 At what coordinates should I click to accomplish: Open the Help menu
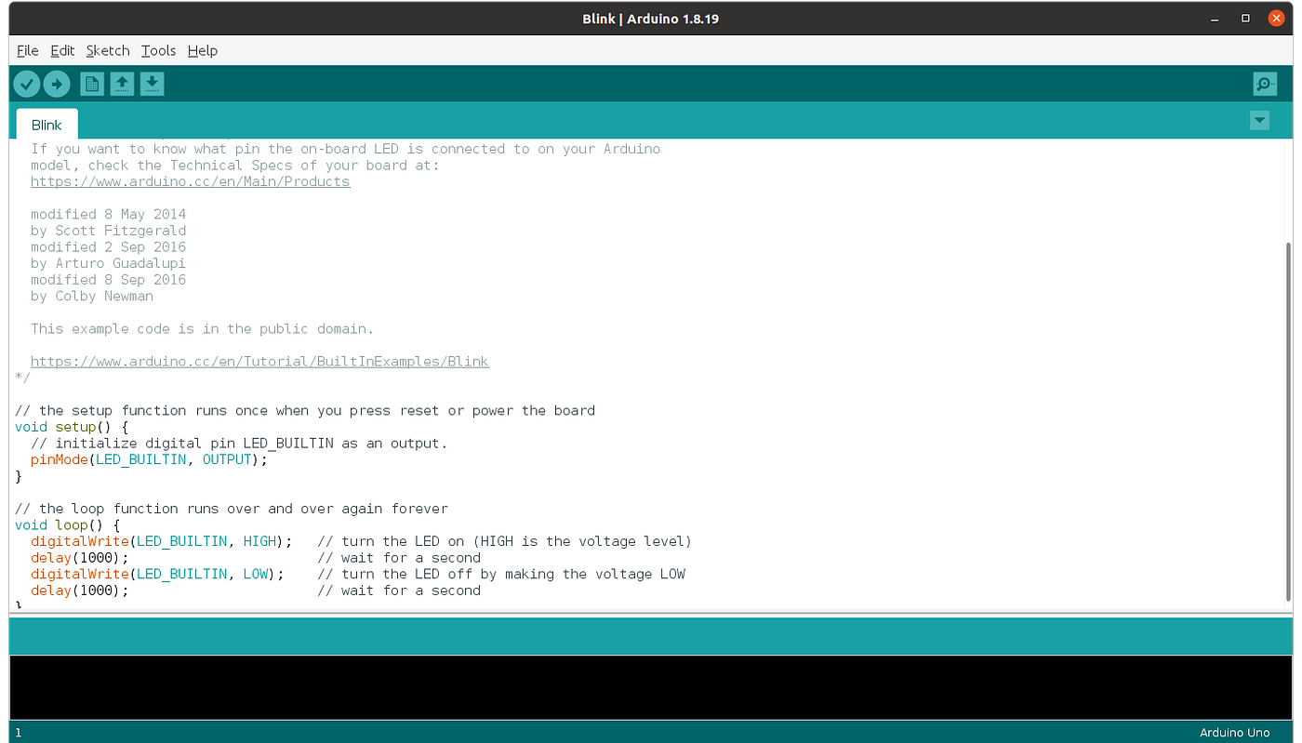[x=203, y=50]
